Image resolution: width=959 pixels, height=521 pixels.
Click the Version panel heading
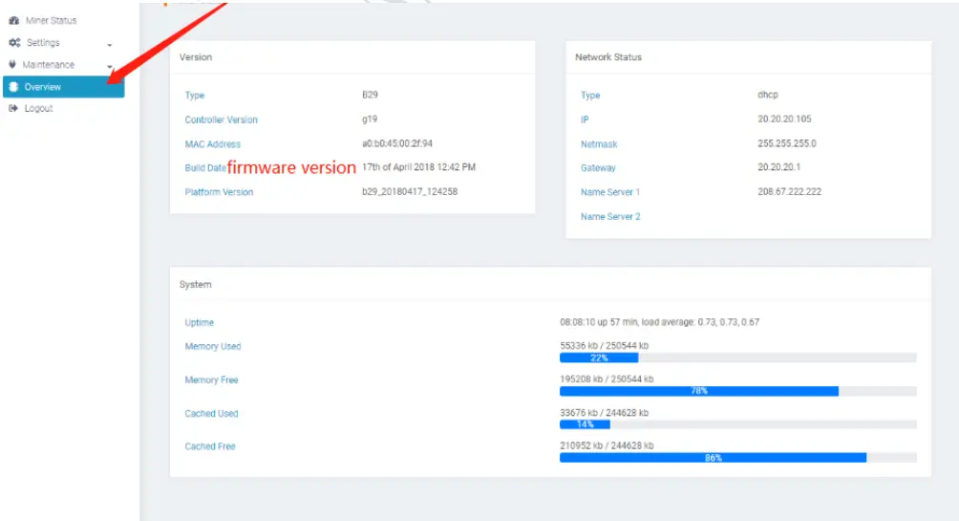[x=196, y=57]
